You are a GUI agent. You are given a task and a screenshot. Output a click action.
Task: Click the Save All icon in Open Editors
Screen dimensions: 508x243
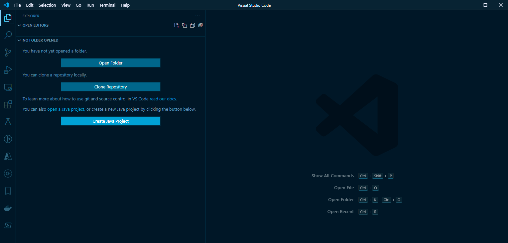point(192,25)
